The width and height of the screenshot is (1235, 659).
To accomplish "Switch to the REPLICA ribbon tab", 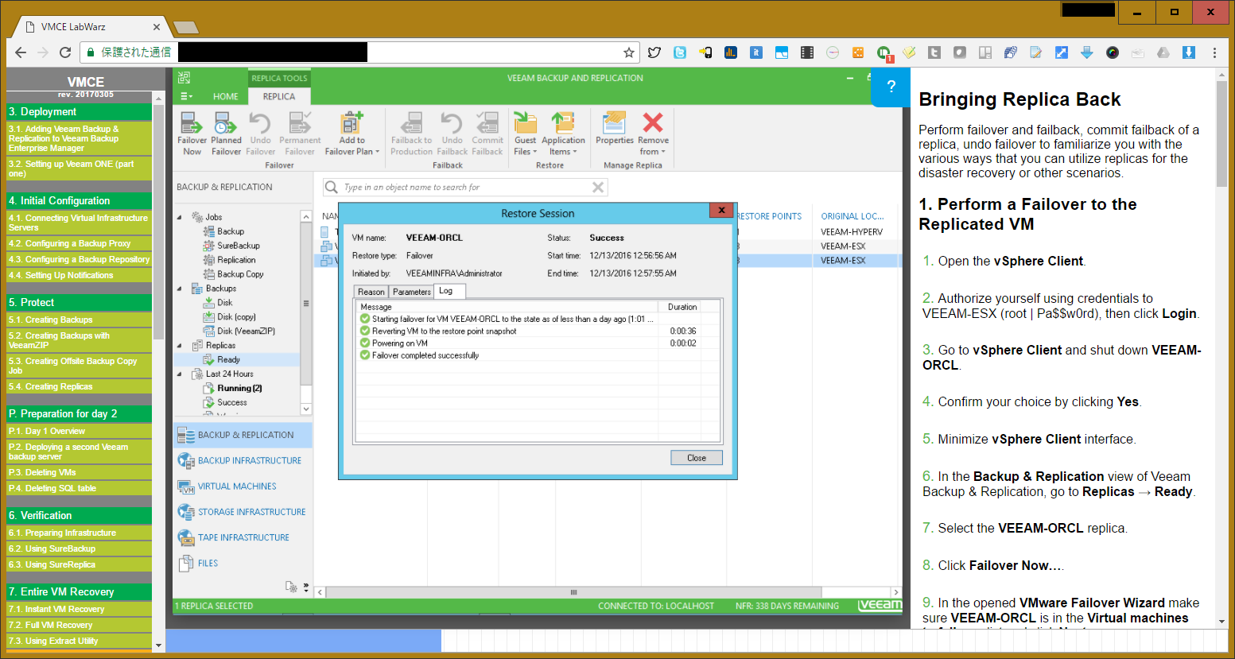I will pyautogui.click(x=279, y=96).
